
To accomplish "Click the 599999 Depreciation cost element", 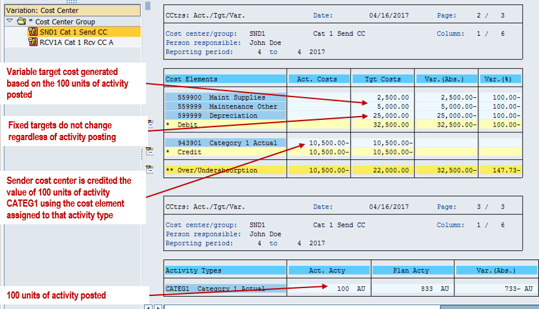I will coord(225,115).
